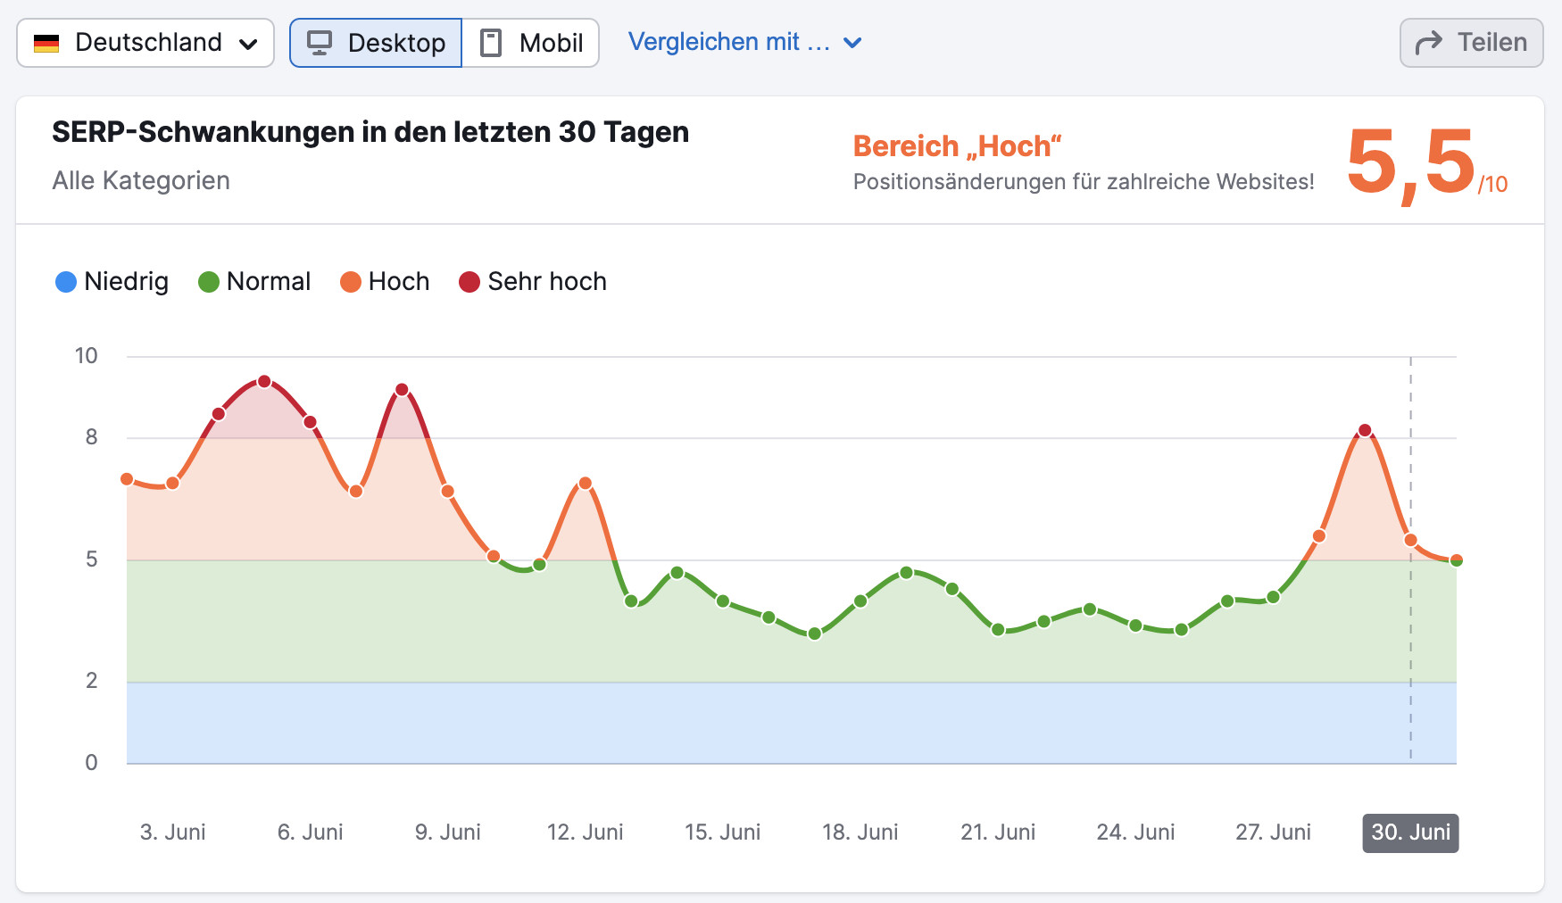Click the monitor icon on the Desktop button

click(x=321, y=41)
